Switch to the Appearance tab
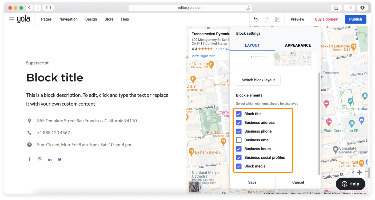The width and height of the screenshot is (375, 200). pos(298,45)
